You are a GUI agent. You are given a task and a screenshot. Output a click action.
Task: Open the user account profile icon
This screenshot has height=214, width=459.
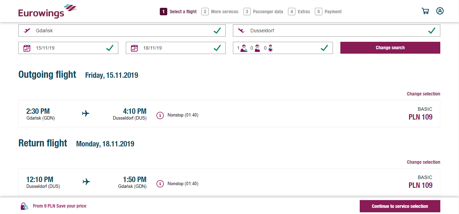pyautogui.click(x=440, y=11)
